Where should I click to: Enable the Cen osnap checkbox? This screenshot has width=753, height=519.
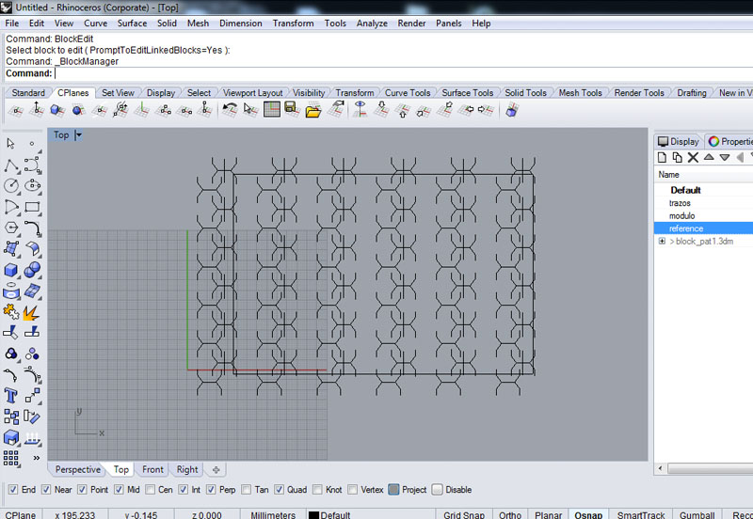pyautogui.click(x=150, y=490)
